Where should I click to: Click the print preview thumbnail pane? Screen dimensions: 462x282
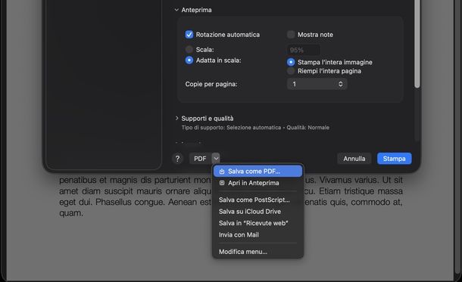pyautogui.click(x=104, y=84)
